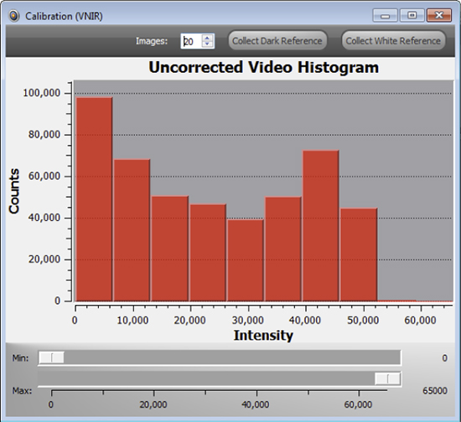This screenshot has width=461, height=422.
Task: Click the Max slider handle
Action: point(387,378)
